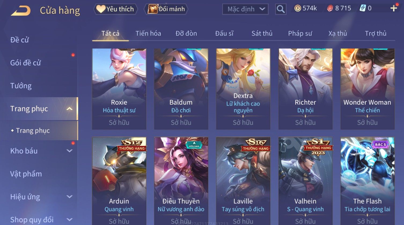Click the red ruby currency icon
Image resolution: width=404 pixels, height=225 pixels.
(330, 8)
